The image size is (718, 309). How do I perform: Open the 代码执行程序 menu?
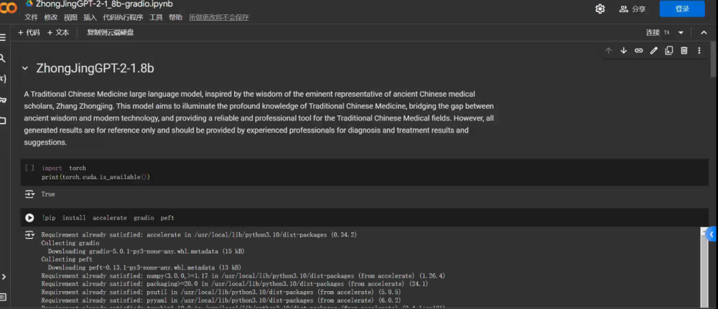click(123, 17)
